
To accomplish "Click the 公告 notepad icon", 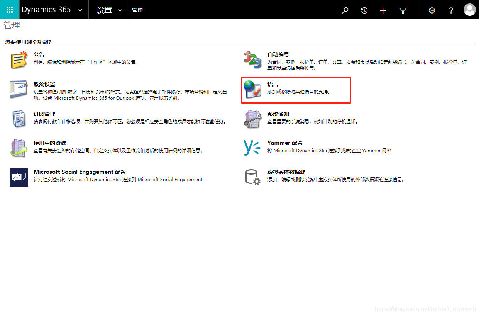I will click(19, 60).
